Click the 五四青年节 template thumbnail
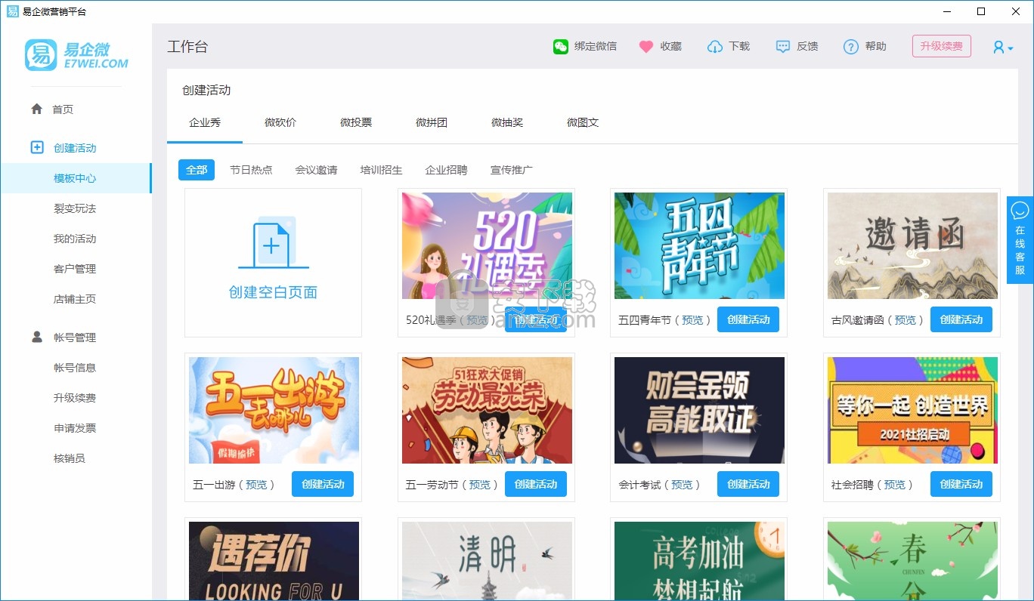This screenshot has height=601, width=1034. coord(699,245)
